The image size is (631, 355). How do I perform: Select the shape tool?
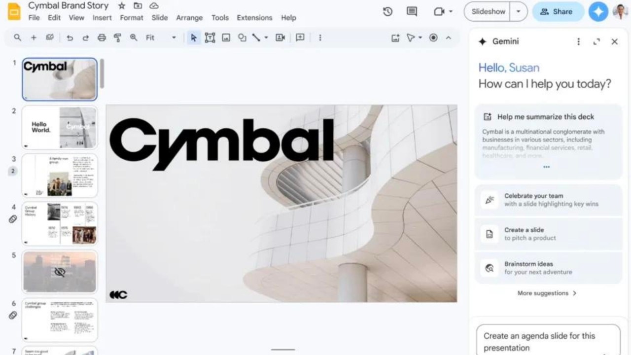tap(242, 37)
